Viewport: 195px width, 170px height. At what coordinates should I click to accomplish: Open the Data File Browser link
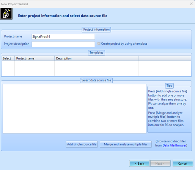pyautogui.click(x=174, y=145)
